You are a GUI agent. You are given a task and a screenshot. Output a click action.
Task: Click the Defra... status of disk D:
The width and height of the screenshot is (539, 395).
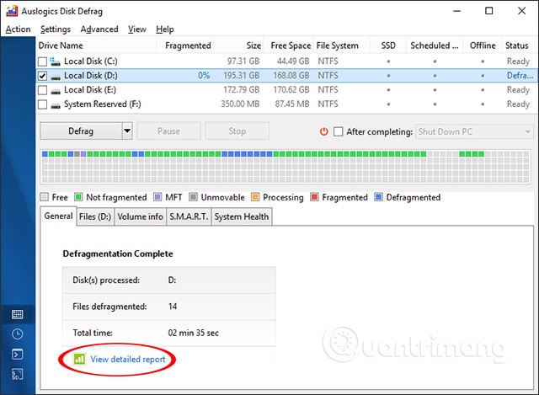(x=520, y=76)
